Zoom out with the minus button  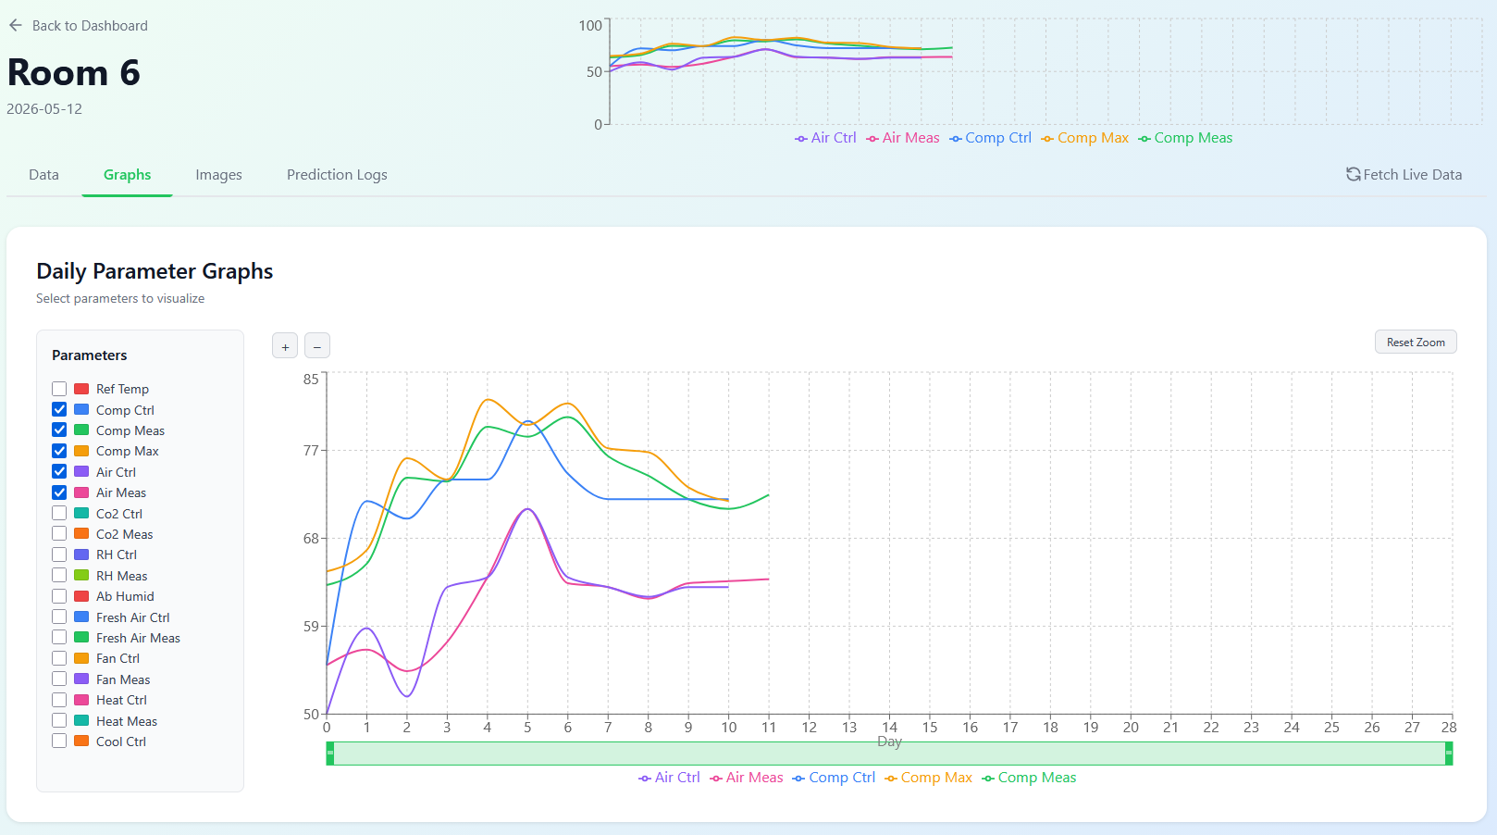click(x=317, y=346)
